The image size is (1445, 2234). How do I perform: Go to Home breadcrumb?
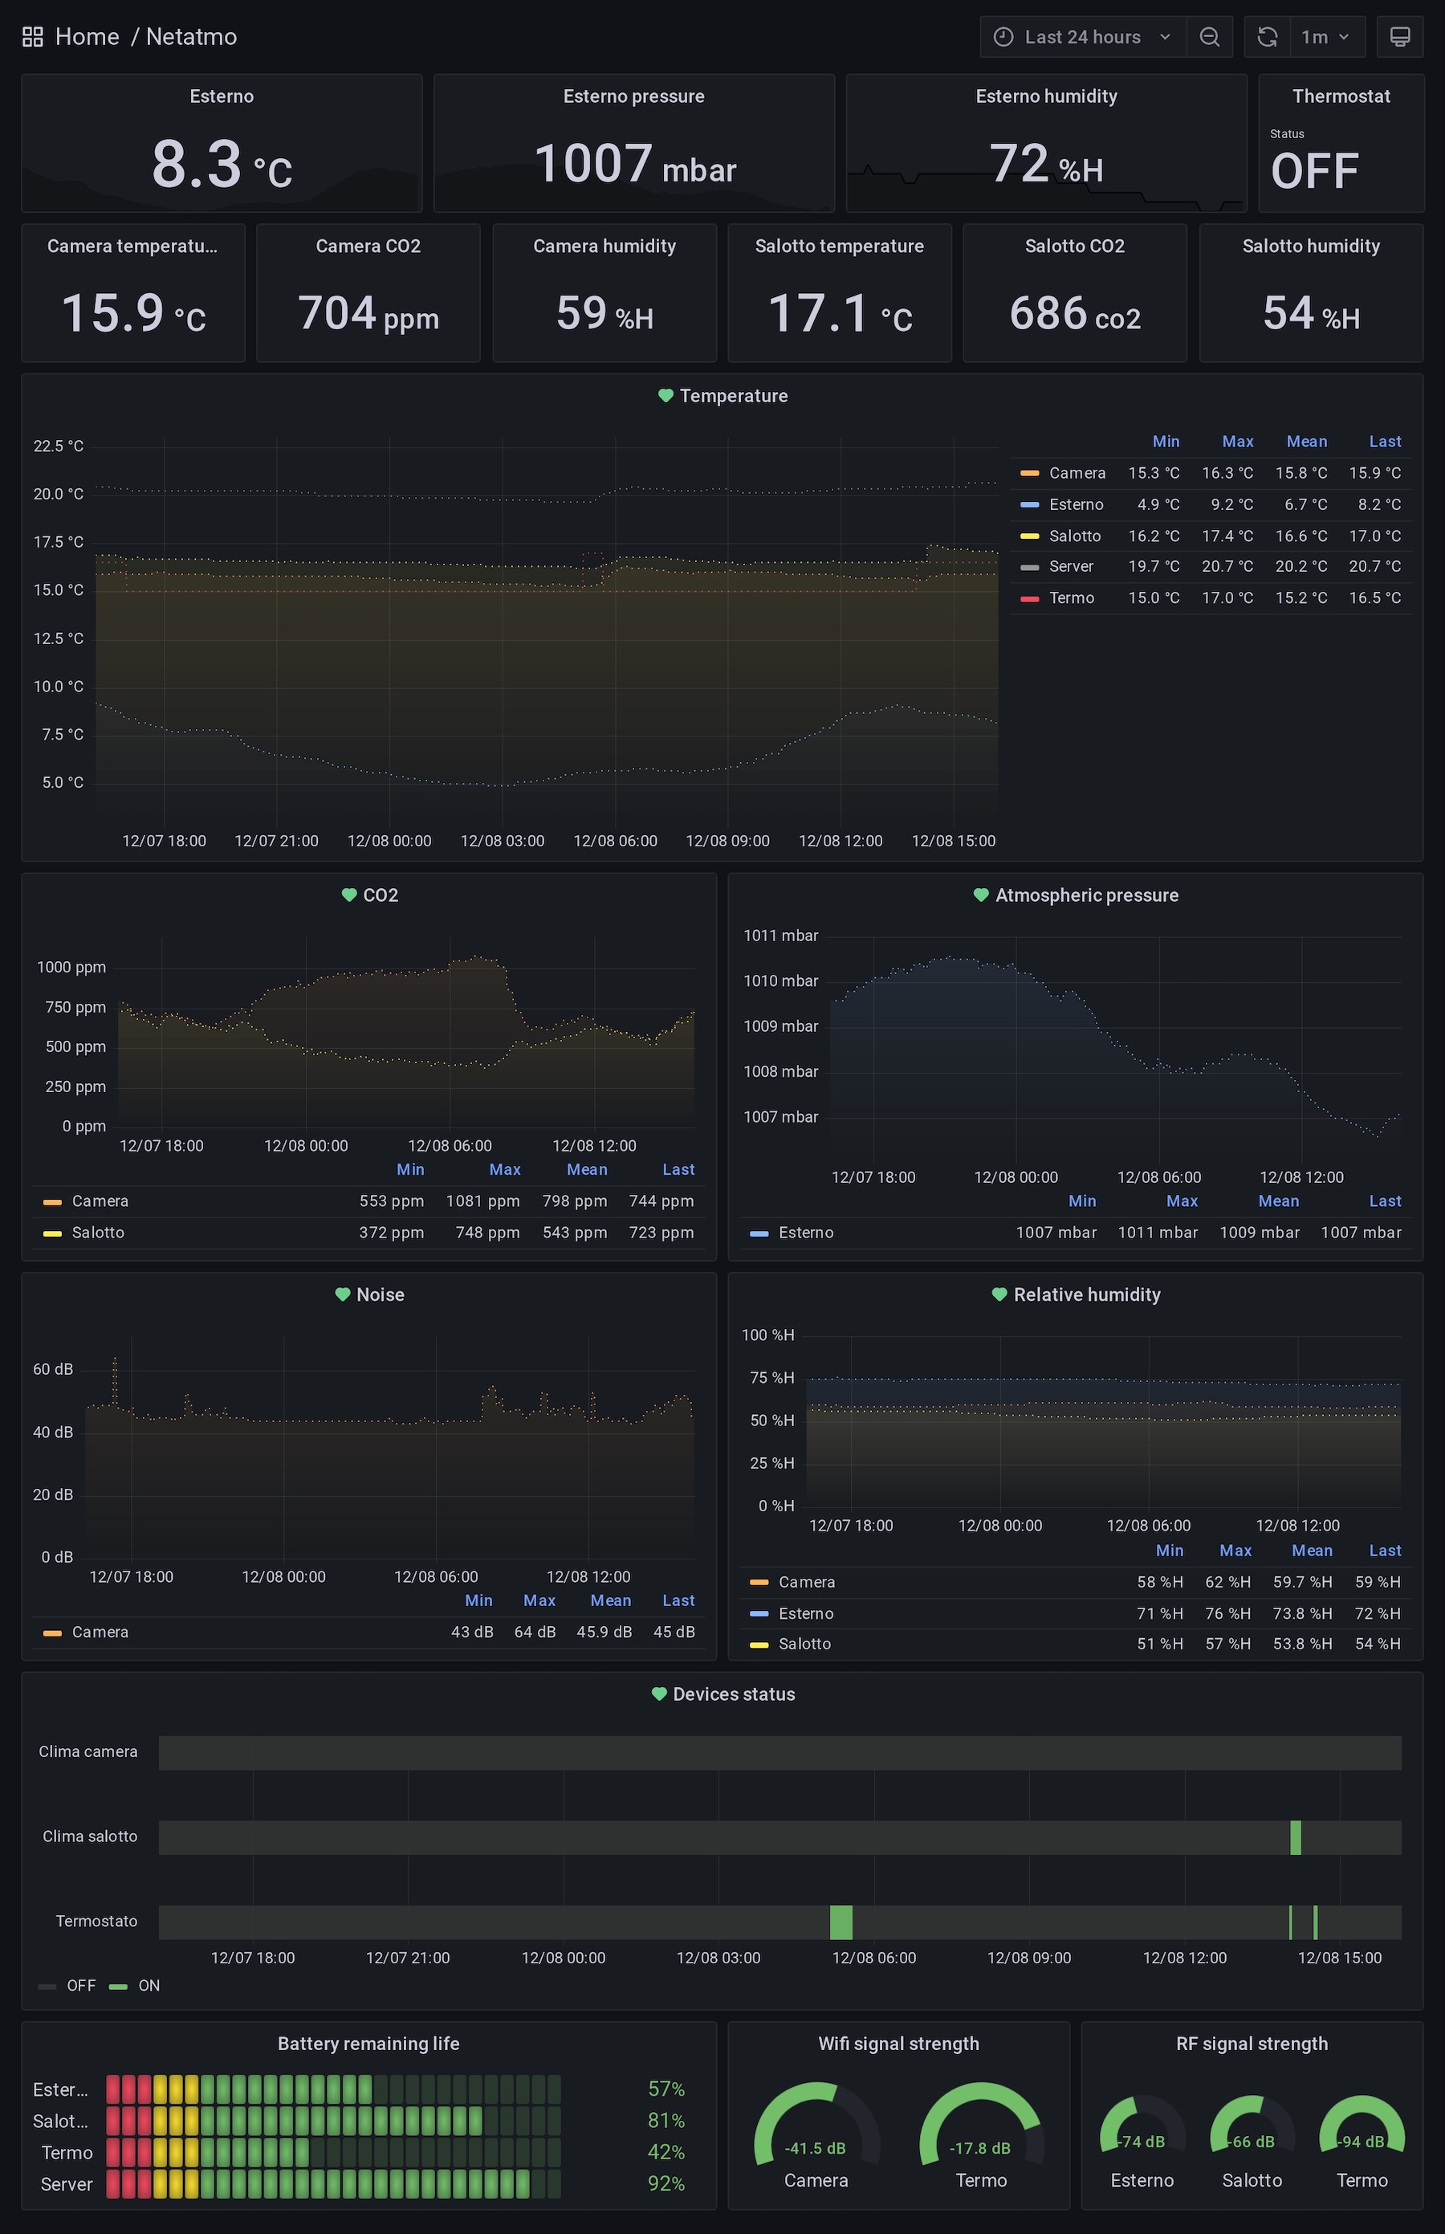pyautogui.click(x=88, y=37)
